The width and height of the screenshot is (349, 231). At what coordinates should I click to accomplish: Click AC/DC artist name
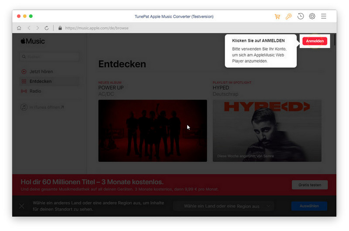[x=106, y=94]
